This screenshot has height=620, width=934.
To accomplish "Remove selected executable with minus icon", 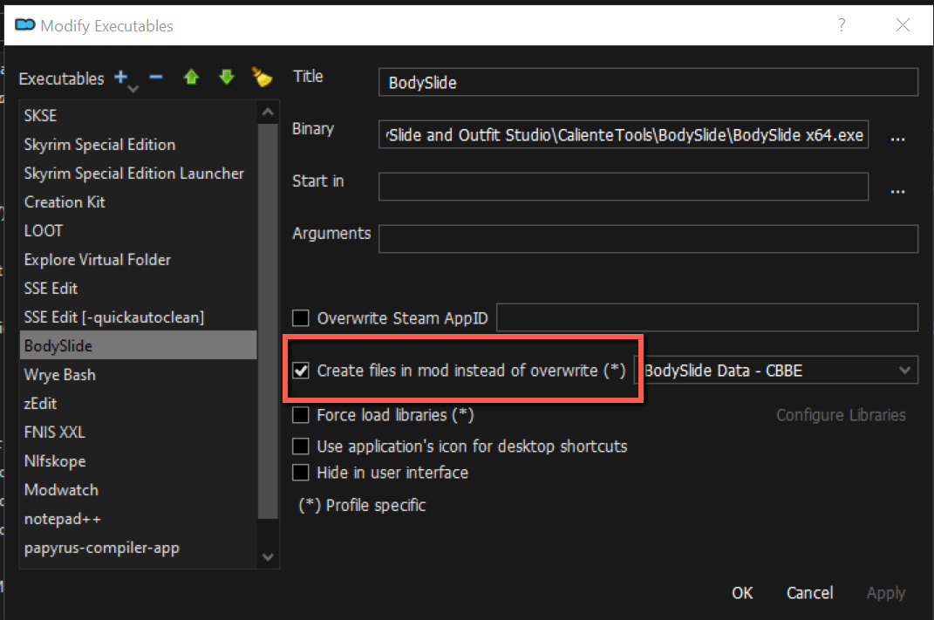I will tap(156, 77).
